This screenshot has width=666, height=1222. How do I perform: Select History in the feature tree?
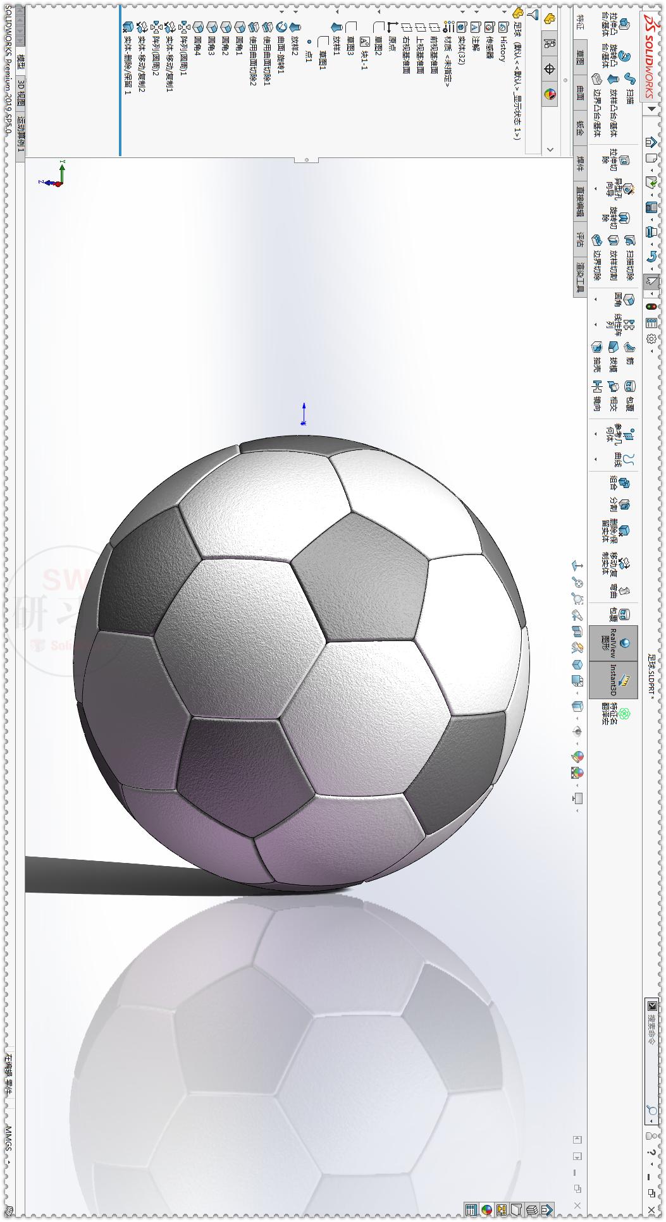[x=503, y=41]
